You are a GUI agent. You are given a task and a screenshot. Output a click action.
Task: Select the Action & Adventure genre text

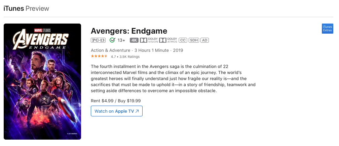tap(110, 50)
